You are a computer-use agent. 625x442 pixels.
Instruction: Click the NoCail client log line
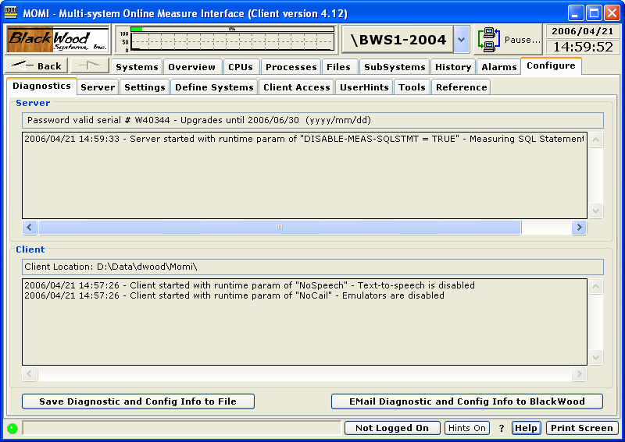coord(234,295)
